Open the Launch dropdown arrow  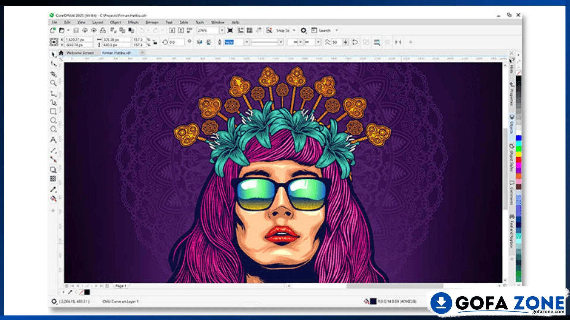(337, 30)
